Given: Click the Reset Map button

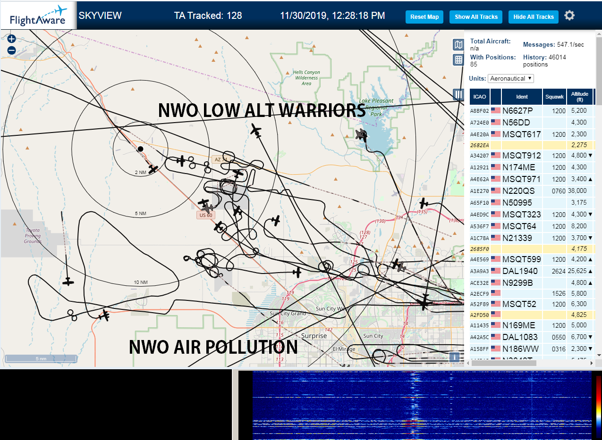Looking at the screenshot, I should 424,17.
